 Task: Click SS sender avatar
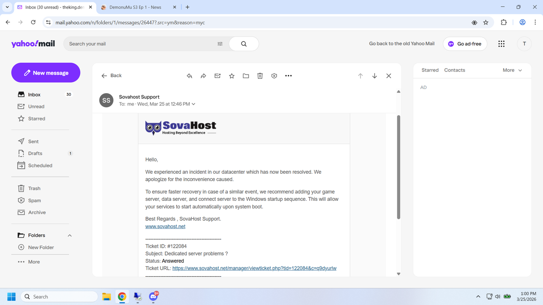pyautogui.click(x=106, y=100)
